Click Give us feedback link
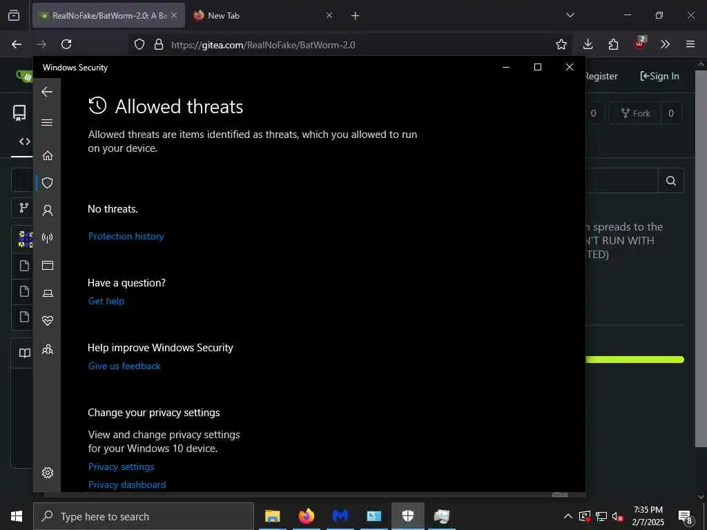The image size is (707, 530). pos(124,366)
